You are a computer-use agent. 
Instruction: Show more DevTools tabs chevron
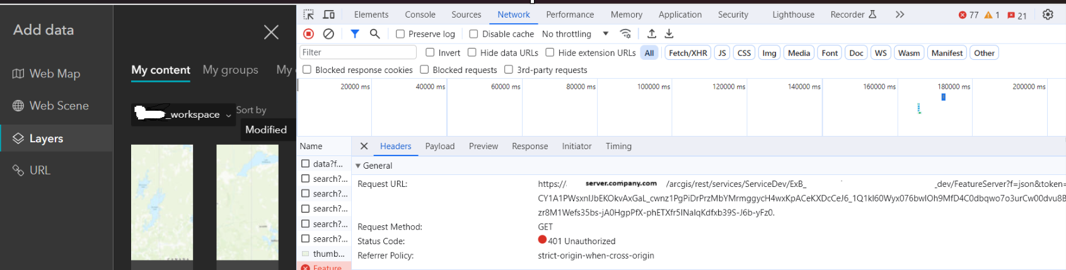point(900,14)
